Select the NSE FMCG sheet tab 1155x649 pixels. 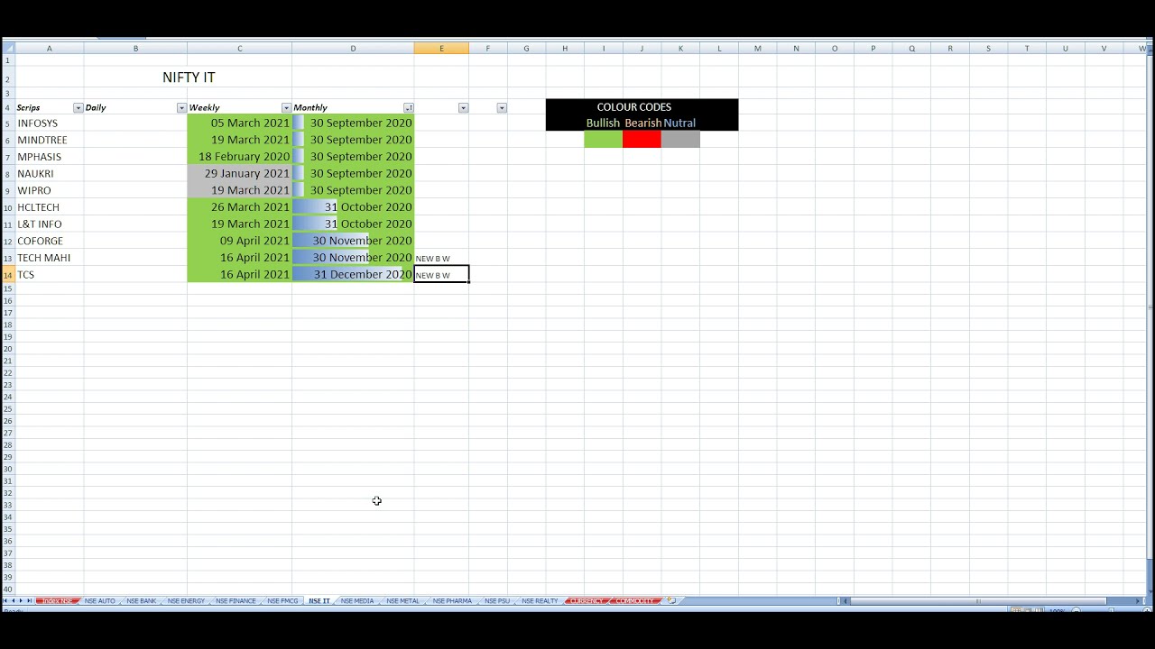pyautogui.click(x=282, y=601)
